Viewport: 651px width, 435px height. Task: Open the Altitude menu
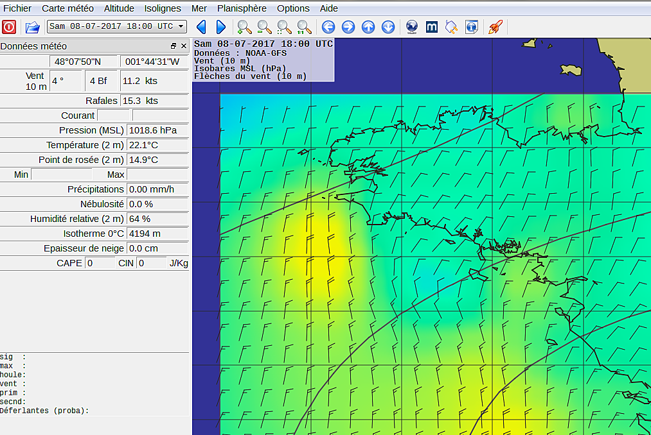[119, 8]
